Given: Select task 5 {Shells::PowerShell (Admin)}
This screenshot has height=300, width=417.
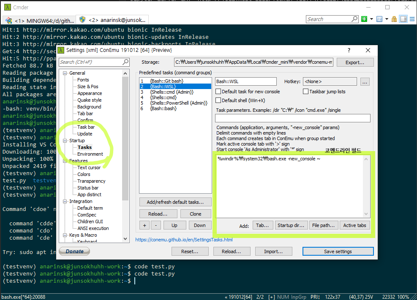Looking at the screenshot, I should coord(175,103).
